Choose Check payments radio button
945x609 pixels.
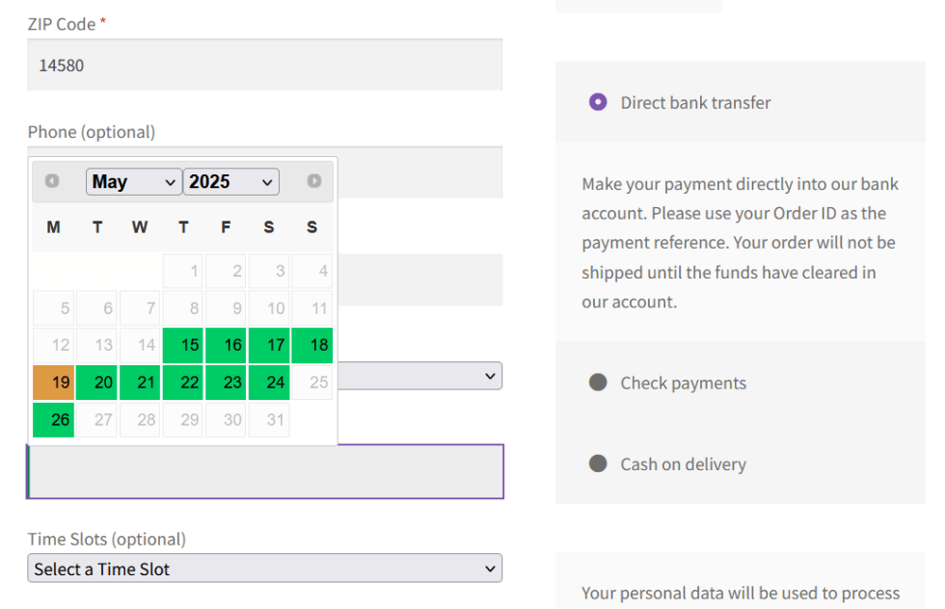(598, 383)
